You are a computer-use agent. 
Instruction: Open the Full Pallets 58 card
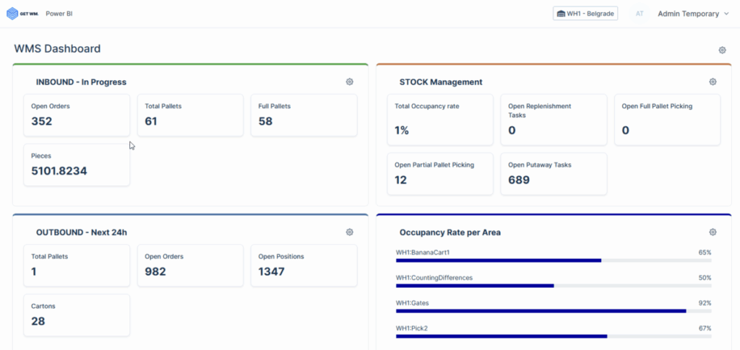pos(304,115)
